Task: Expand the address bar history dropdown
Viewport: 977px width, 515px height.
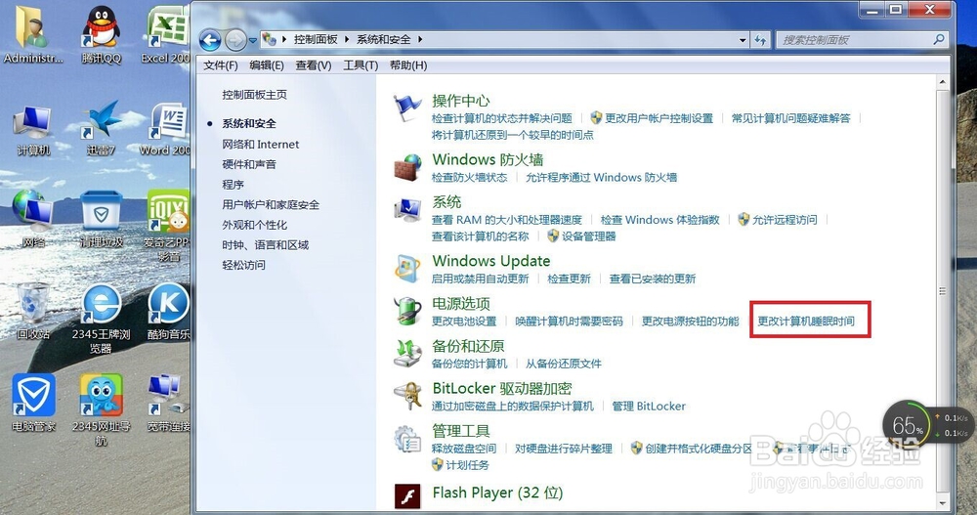Action: pos(743,40)
